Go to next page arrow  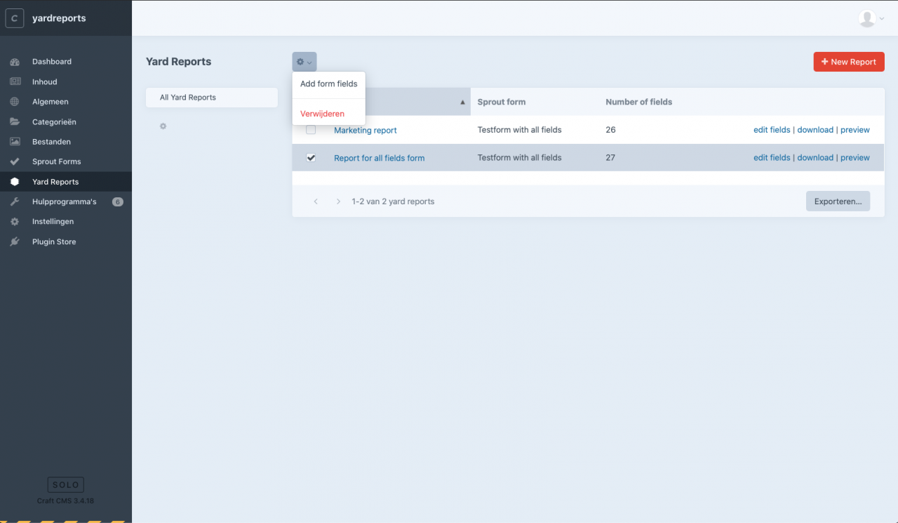(338, 201)
